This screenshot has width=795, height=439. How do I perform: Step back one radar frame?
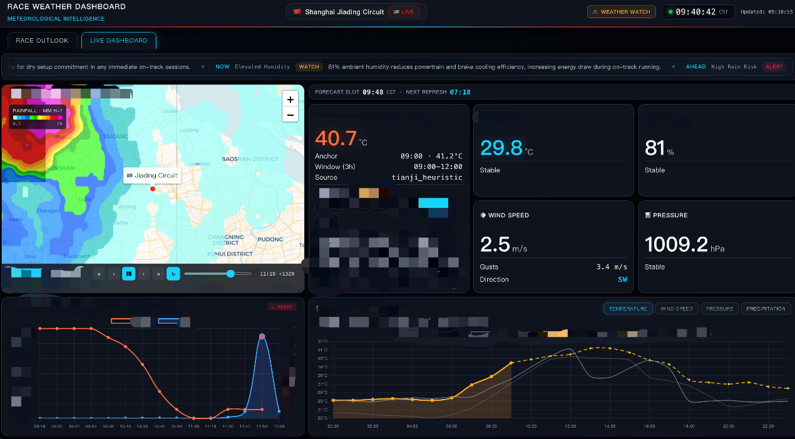tap(113, 273)
